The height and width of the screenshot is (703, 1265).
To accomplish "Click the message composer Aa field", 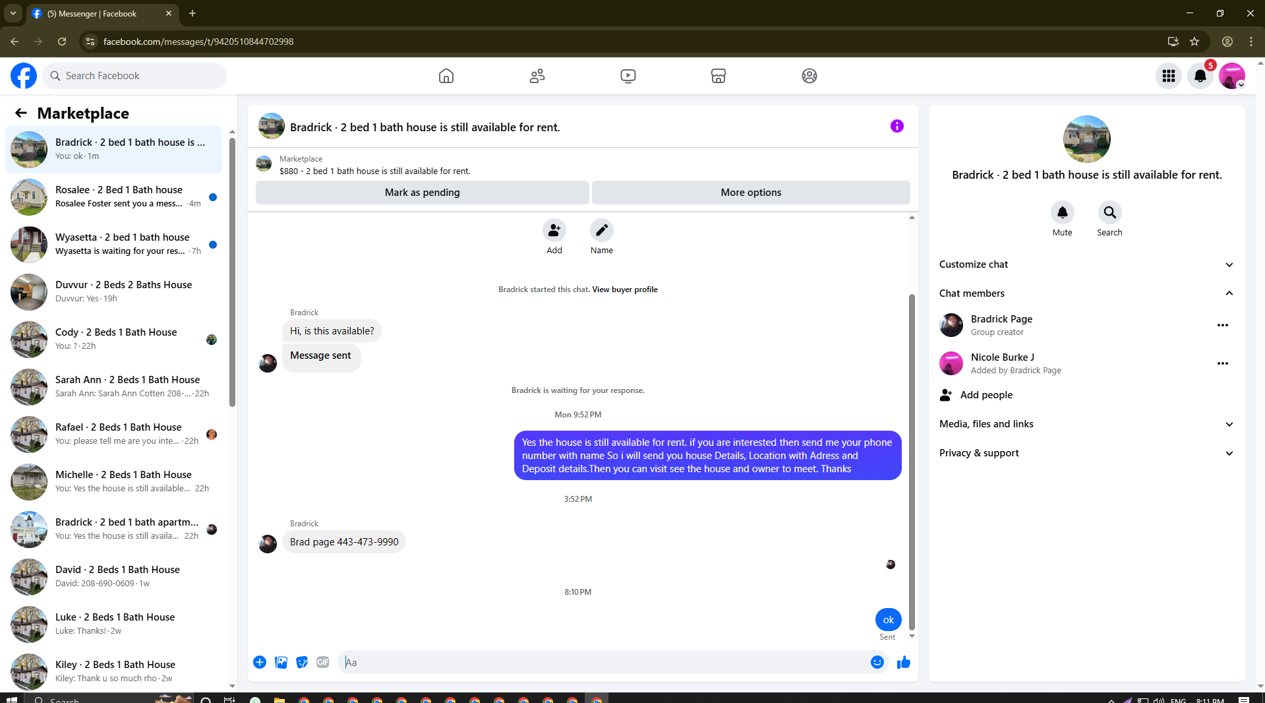I will [604, 662].
